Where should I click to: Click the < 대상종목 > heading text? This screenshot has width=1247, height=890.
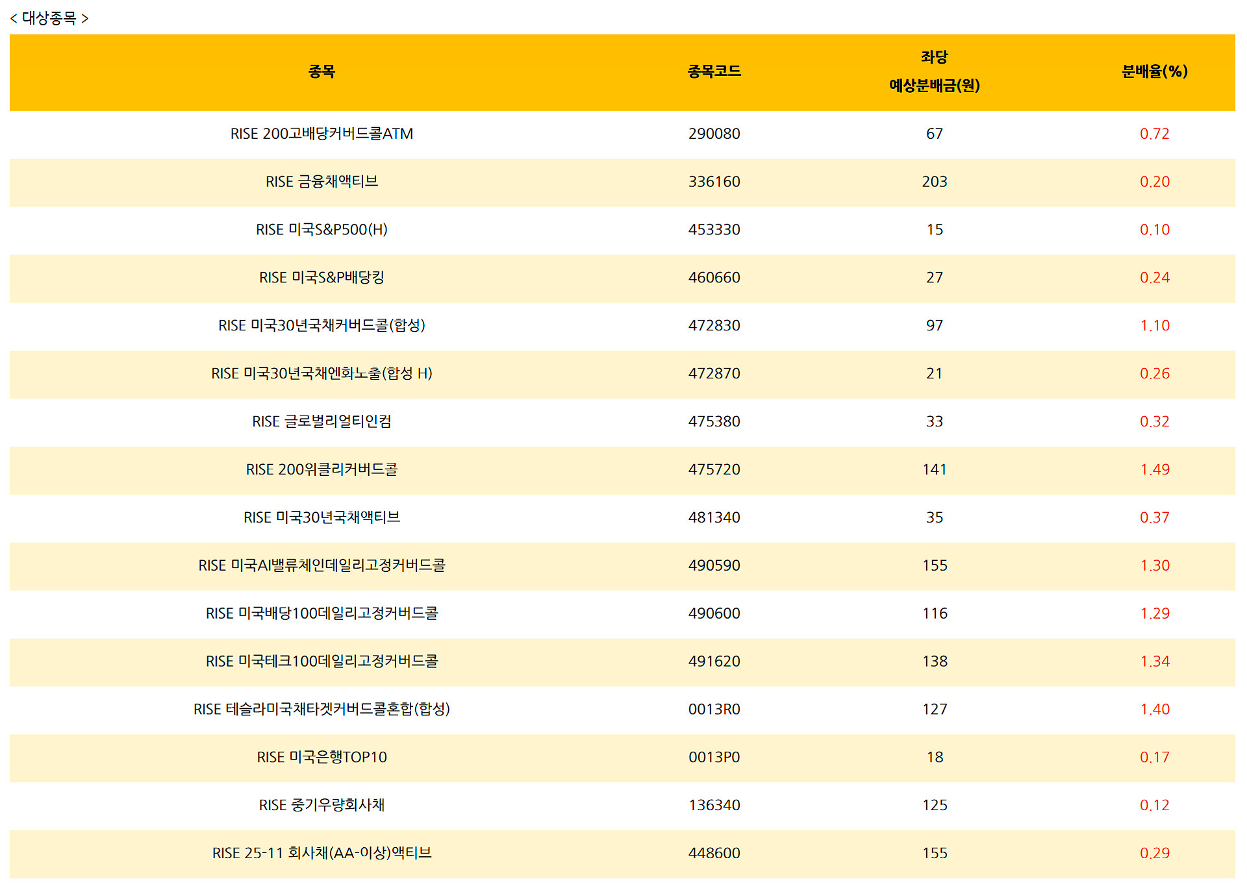49,18
